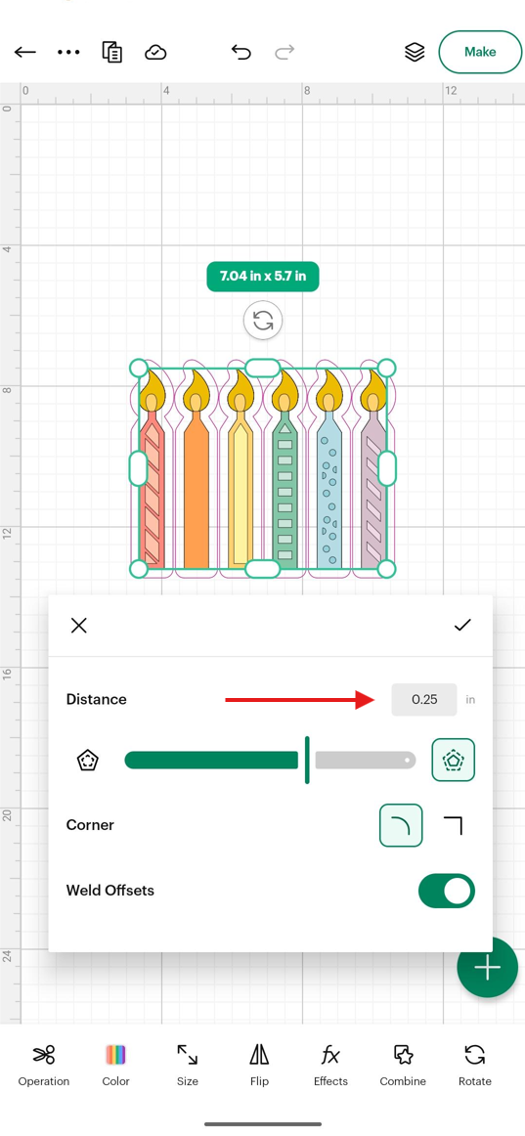Tap the Distance label
Image resolution: width=525 pixels, height=1136 pixels.
click(x=97, y=699)
